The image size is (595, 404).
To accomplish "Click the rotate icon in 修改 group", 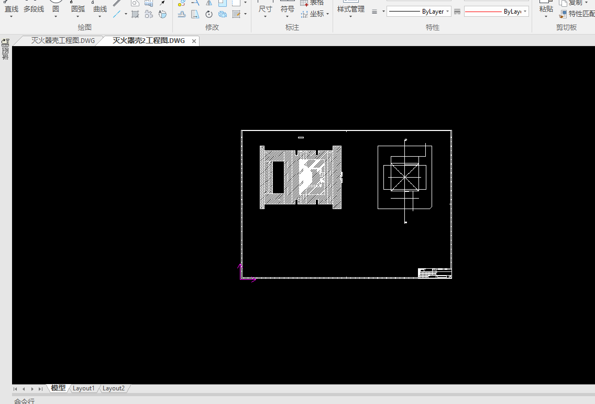I will [208, 15].
